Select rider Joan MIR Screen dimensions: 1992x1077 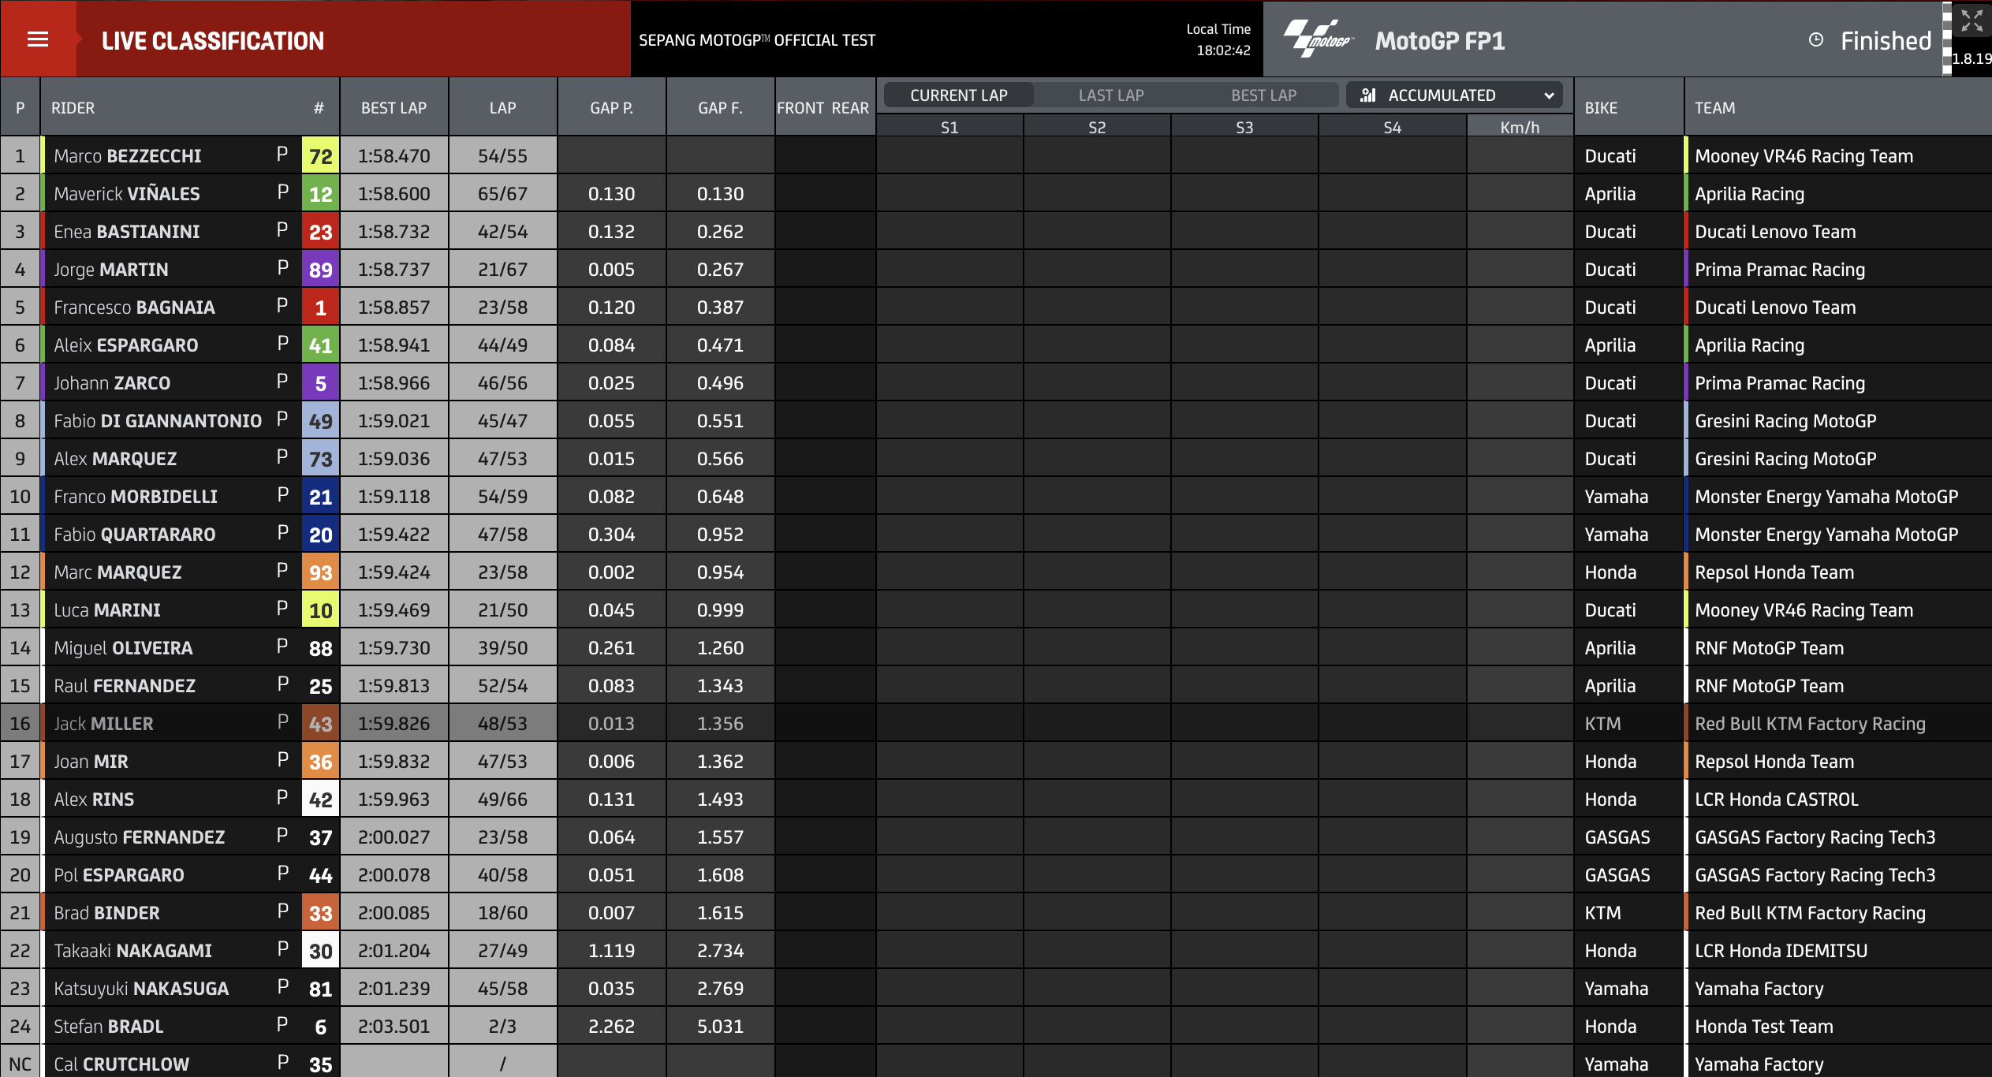tap(91, 762)
